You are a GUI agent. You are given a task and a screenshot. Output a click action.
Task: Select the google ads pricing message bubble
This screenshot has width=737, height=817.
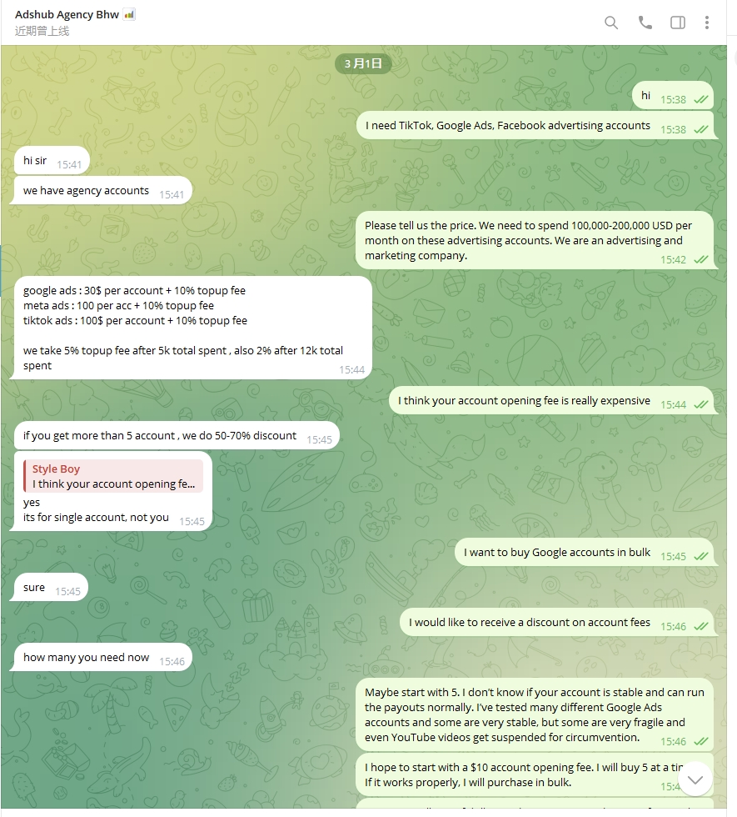[x=193, y=328]
